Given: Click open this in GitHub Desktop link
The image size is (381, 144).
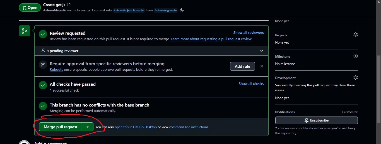Looking at the screenshot, I should coord(136,127).
